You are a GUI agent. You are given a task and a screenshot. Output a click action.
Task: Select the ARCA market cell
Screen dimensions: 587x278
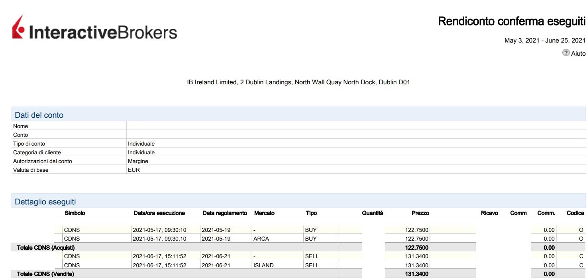[x=261, y=239]
